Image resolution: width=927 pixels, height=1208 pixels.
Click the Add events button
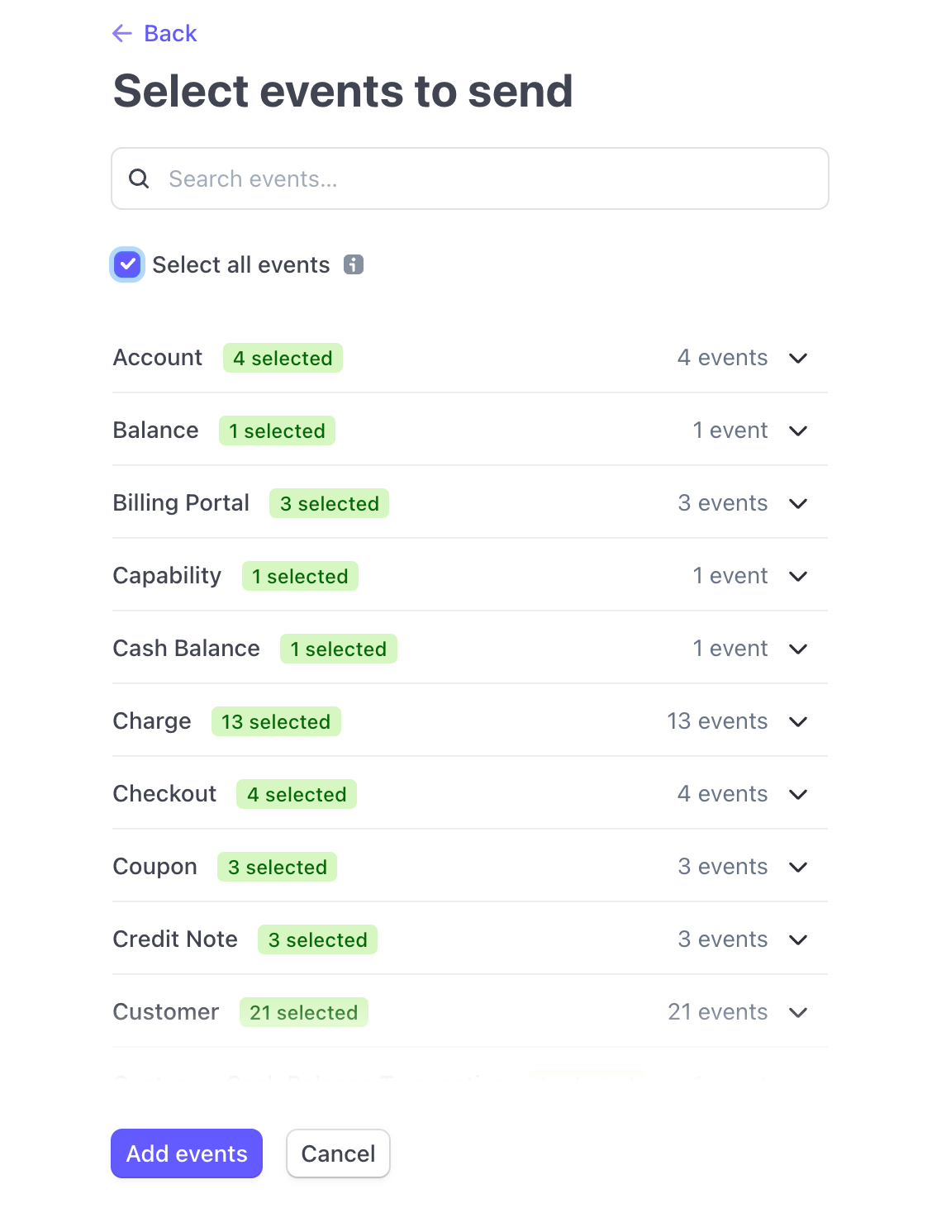(187, 1153)
